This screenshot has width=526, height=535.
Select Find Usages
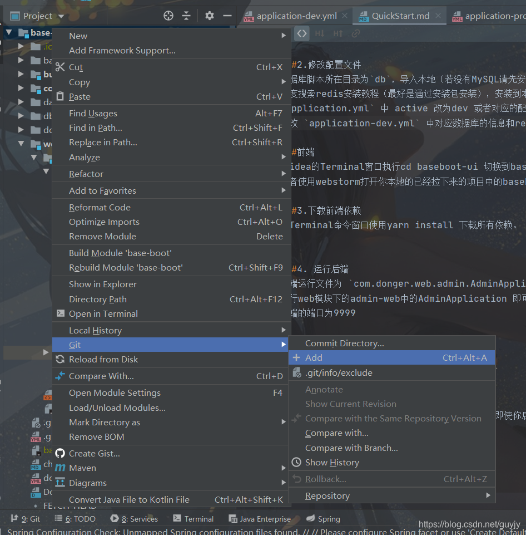[171, 113]
